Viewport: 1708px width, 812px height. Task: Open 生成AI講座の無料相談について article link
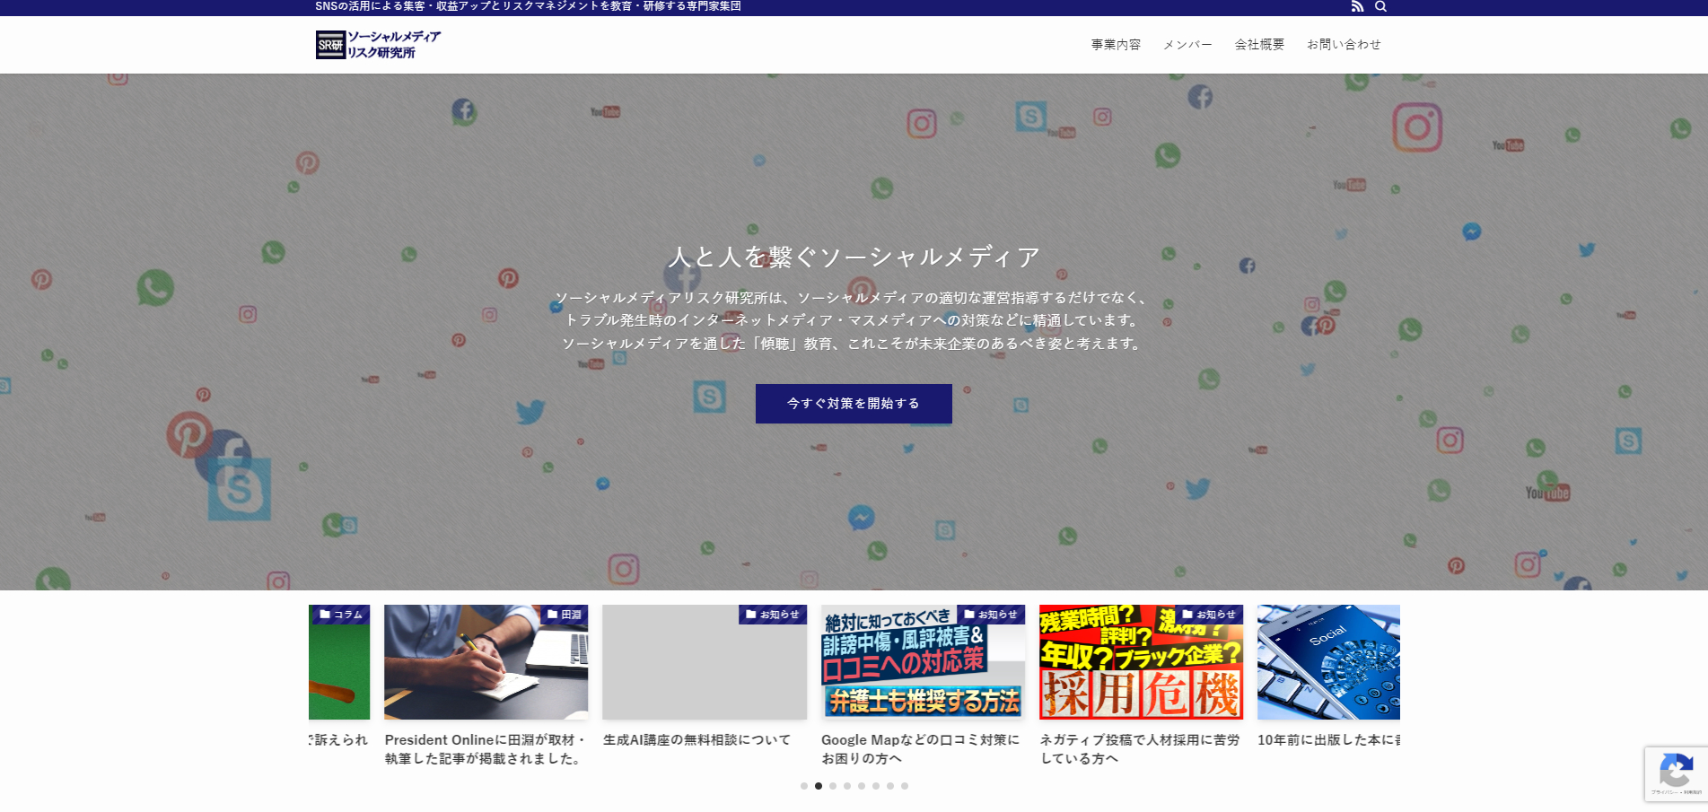(697, 740)
